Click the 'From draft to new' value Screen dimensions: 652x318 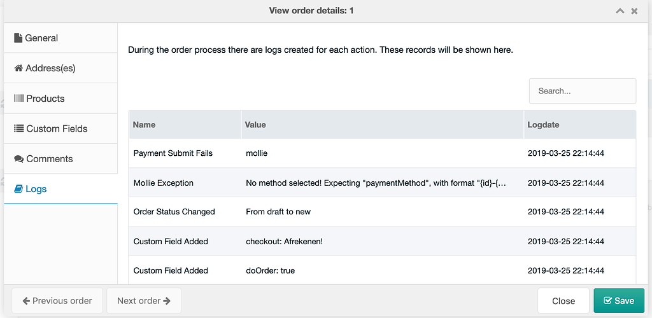(278, 212)
